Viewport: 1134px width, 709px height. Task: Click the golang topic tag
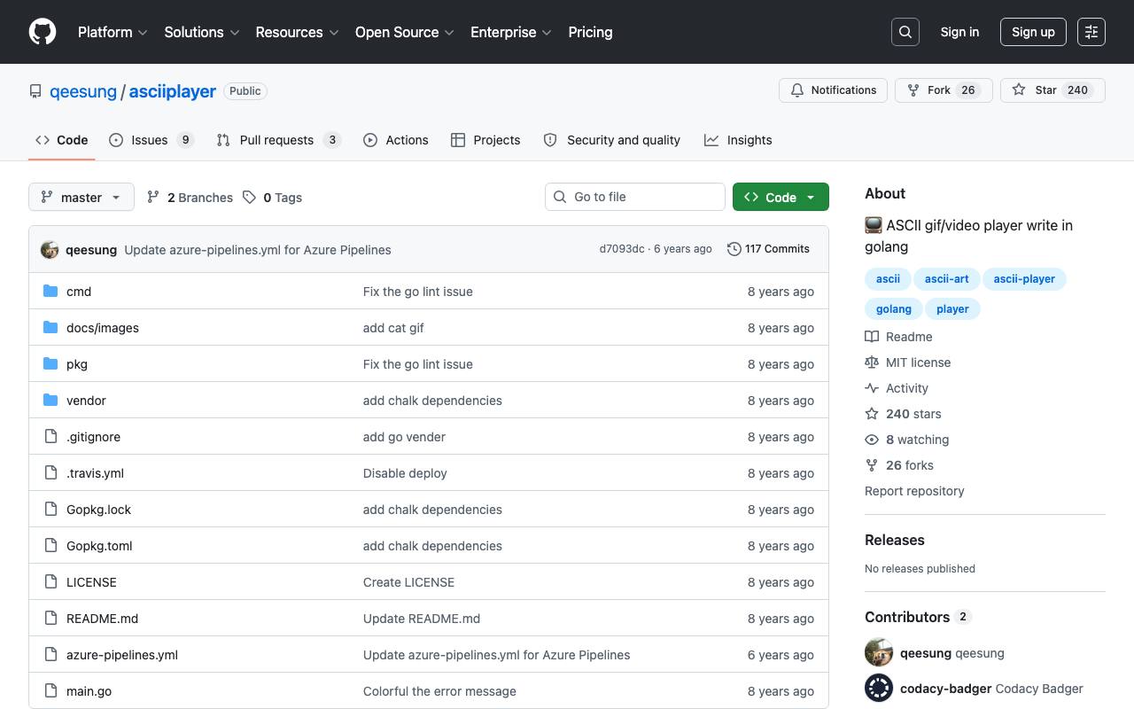(893, 309)
